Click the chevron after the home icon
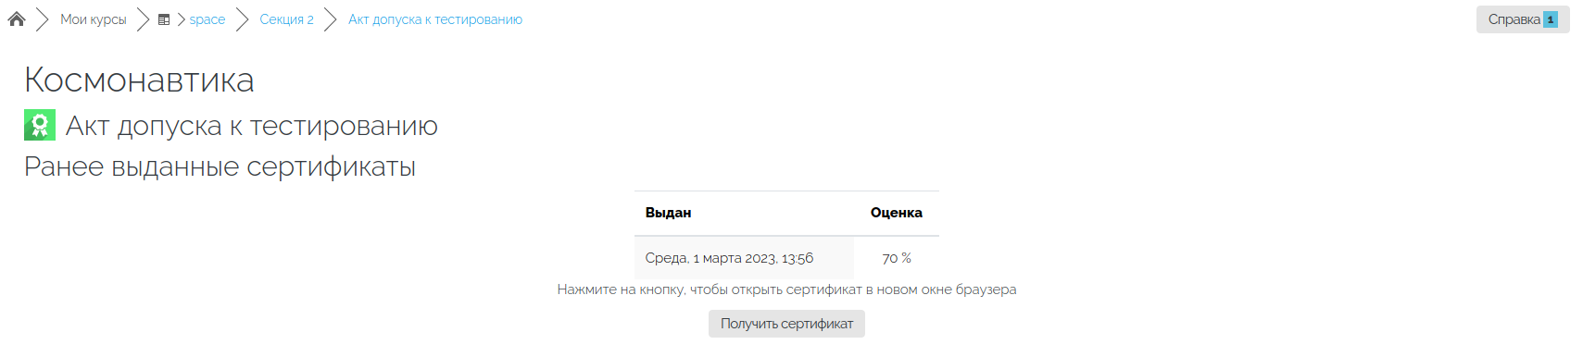Viewport: 1583px width, 357px height. click(x=43, y=19)
